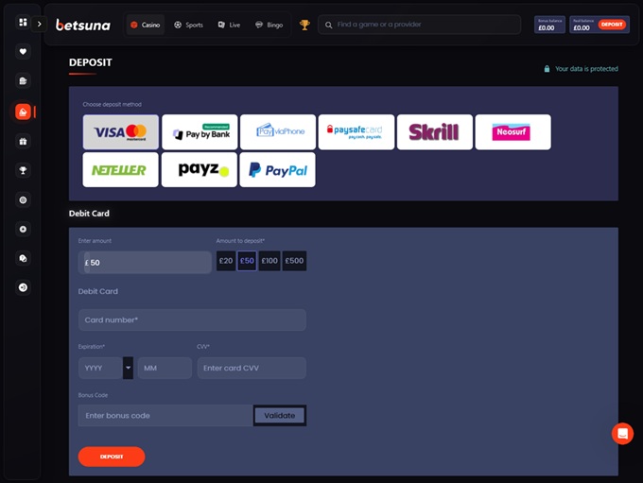Switch to the Sports tab

point(188,25)
